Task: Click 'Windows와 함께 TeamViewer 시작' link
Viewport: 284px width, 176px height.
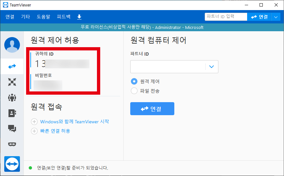Action: 74,122
